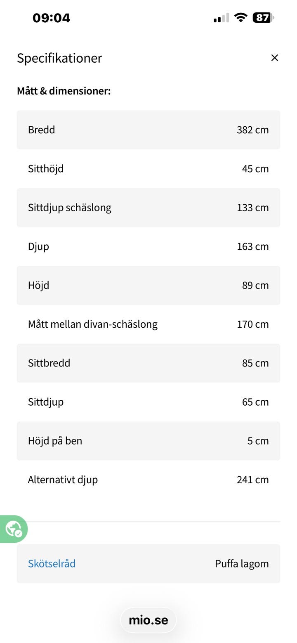This screenshot has width=297, height=643.
Task: Tap the green globe accessibility icon
Action: tap(14, 529)
